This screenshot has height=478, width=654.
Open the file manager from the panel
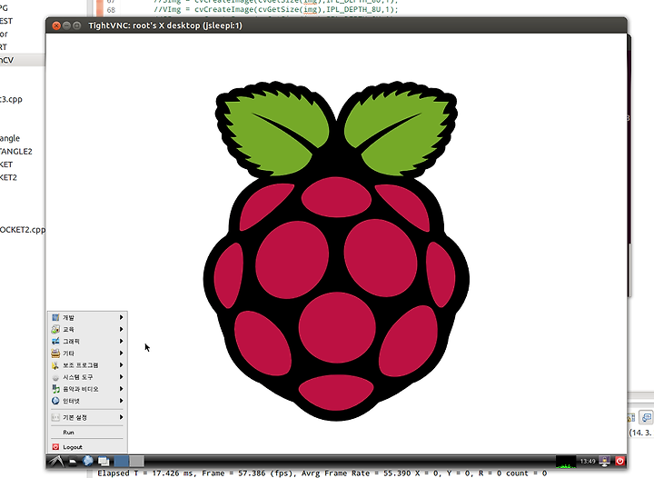click(x=73, y=462)
